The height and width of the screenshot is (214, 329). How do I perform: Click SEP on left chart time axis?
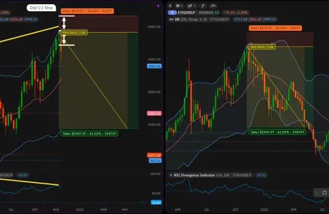pos(35,210)
